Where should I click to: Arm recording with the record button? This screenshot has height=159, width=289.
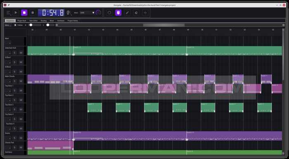33,13
